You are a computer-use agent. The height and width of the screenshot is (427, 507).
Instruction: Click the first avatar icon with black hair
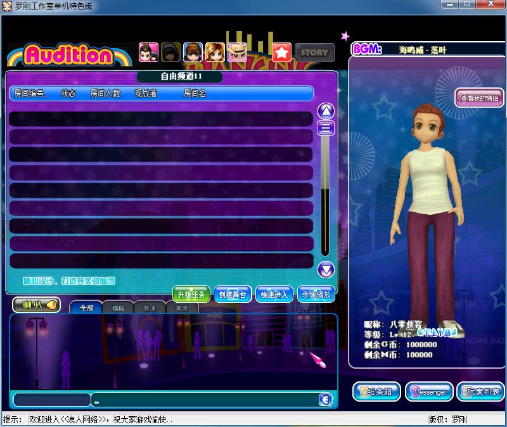pyautogui.click(x=149, y=52)
